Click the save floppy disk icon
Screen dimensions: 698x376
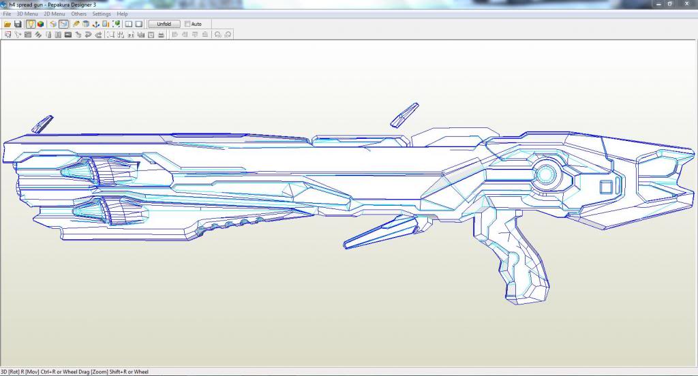coord(18,24)
